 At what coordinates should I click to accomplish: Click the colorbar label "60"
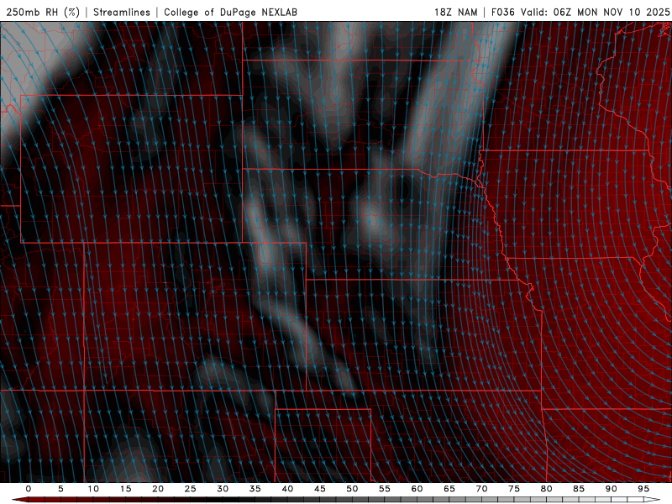[x=417, y=489]
